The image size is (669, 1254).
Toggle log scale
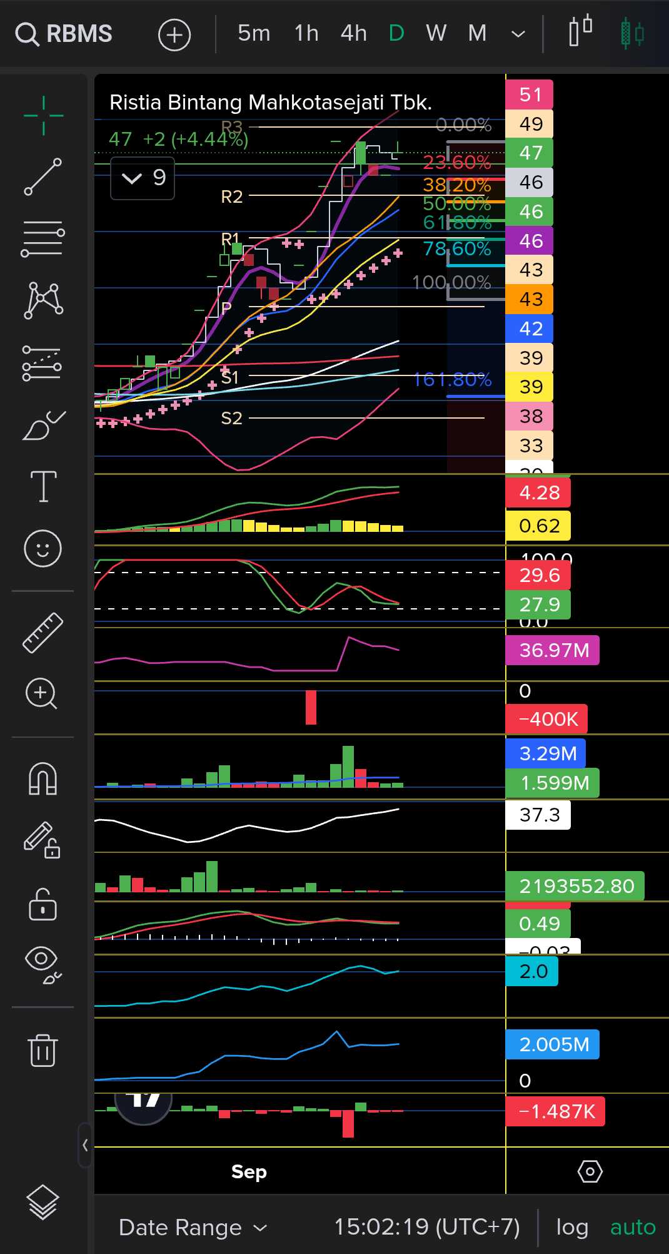click(x=572, y=1228)
